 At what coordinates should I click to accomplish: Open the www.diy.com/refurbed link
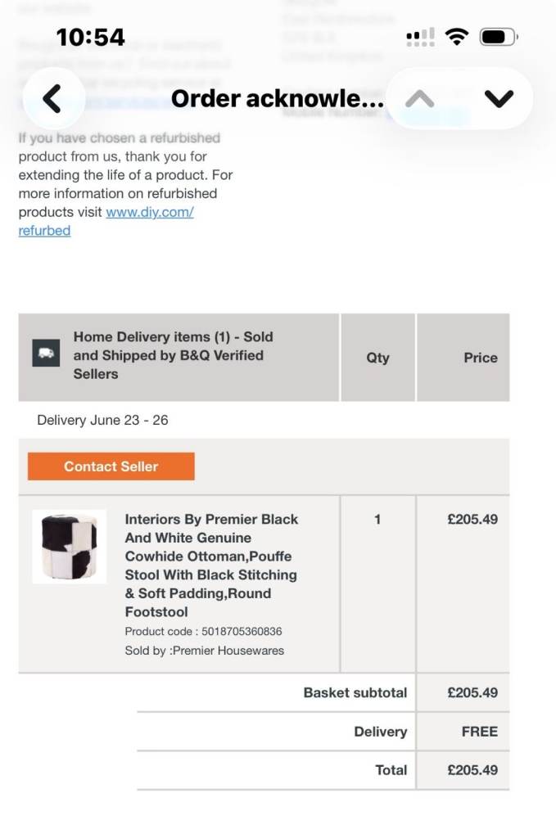[x=106, y=221]
